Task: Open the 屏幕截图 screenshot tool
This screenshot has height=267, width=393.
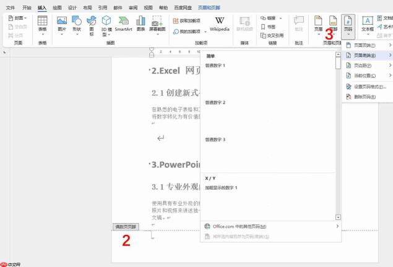Action: coord(157,25)
